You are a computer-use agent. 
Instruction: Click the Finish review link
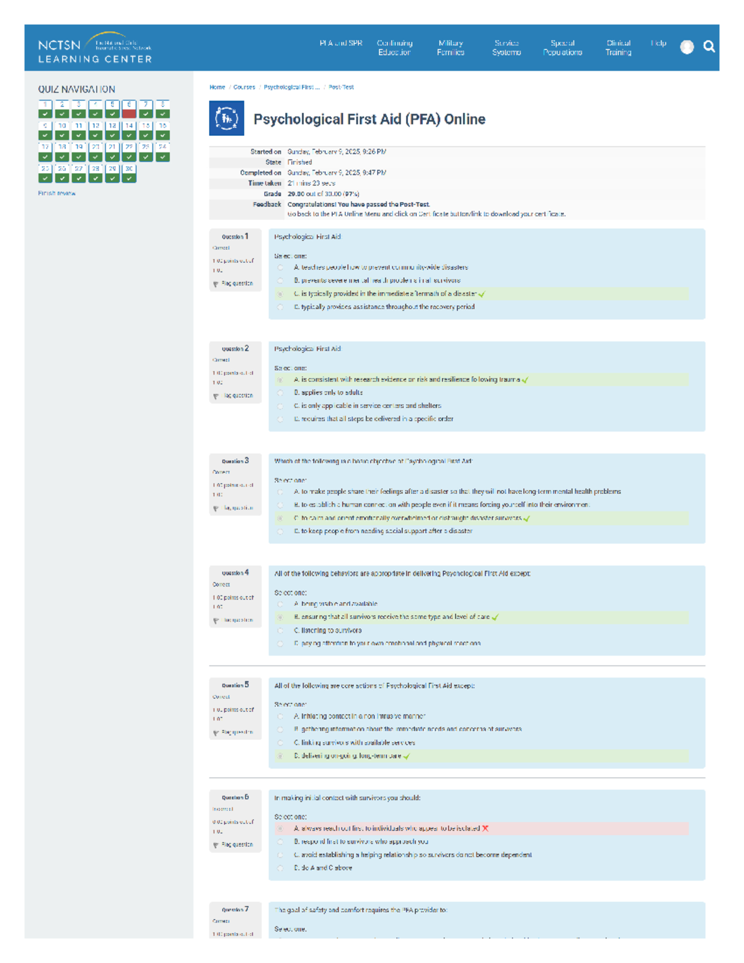tap(56, 193)
